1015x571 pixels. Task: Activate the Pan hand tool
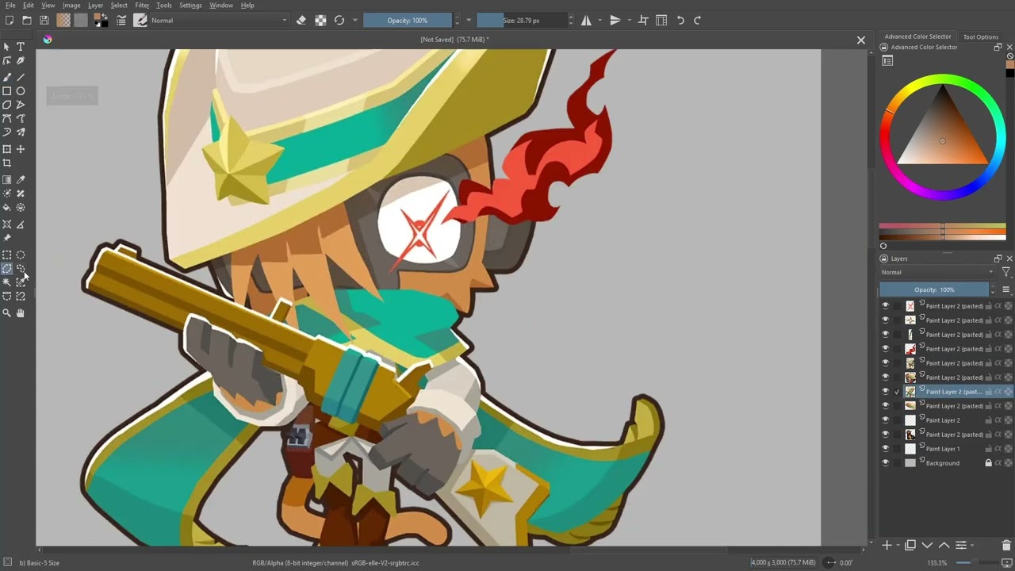click(21, 313)
